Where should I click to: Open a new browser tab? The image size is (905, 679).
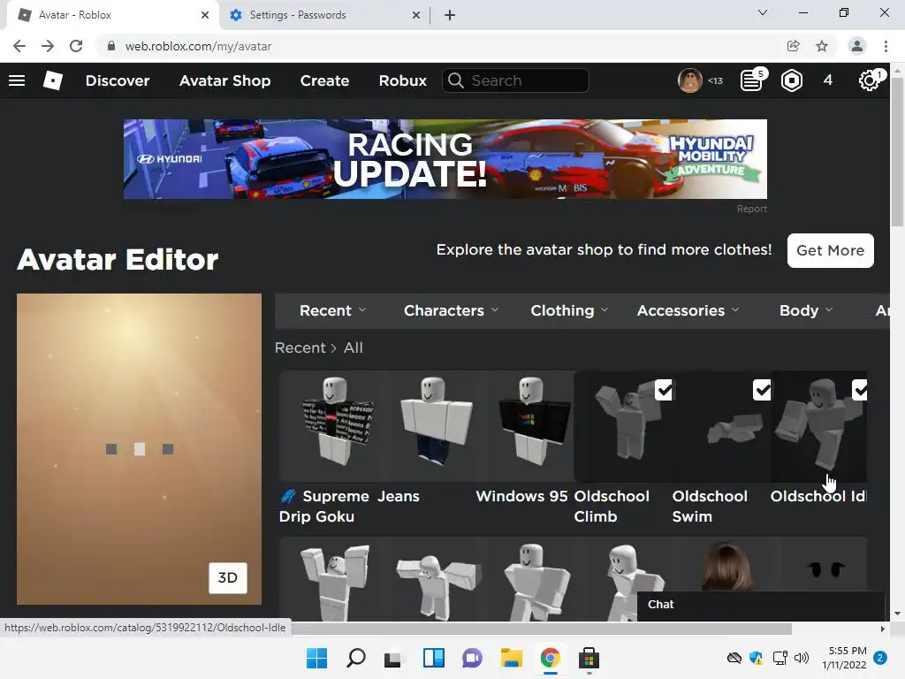(x=450, y=15)
